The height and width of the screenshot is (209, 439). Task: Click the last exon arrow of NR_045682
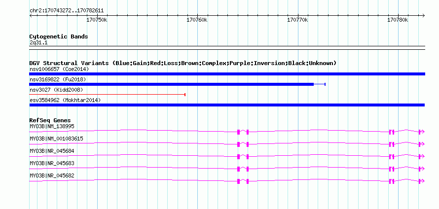(422, 181)
